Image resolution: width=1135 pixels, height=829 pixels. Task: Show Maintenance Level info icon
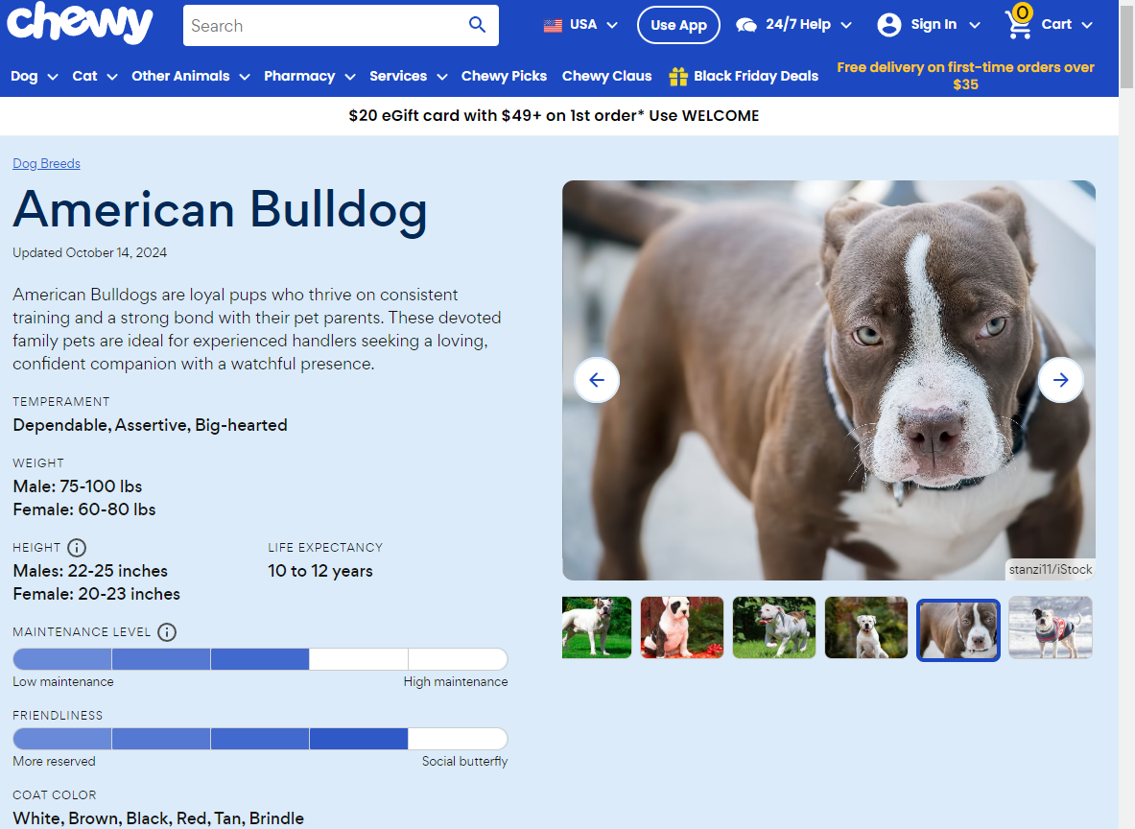167,632
